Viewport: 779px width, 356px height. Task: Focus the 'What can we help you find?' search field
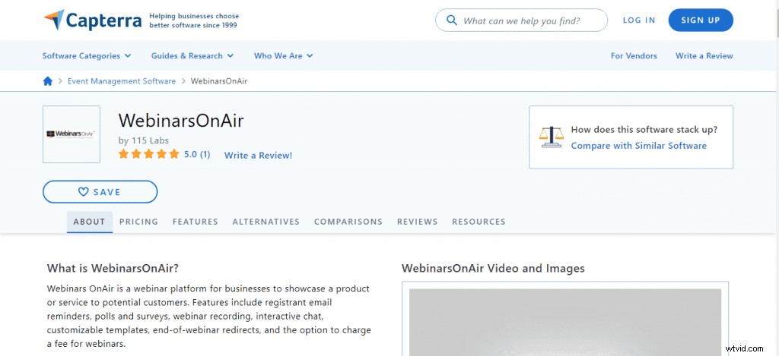coord(521,20)
